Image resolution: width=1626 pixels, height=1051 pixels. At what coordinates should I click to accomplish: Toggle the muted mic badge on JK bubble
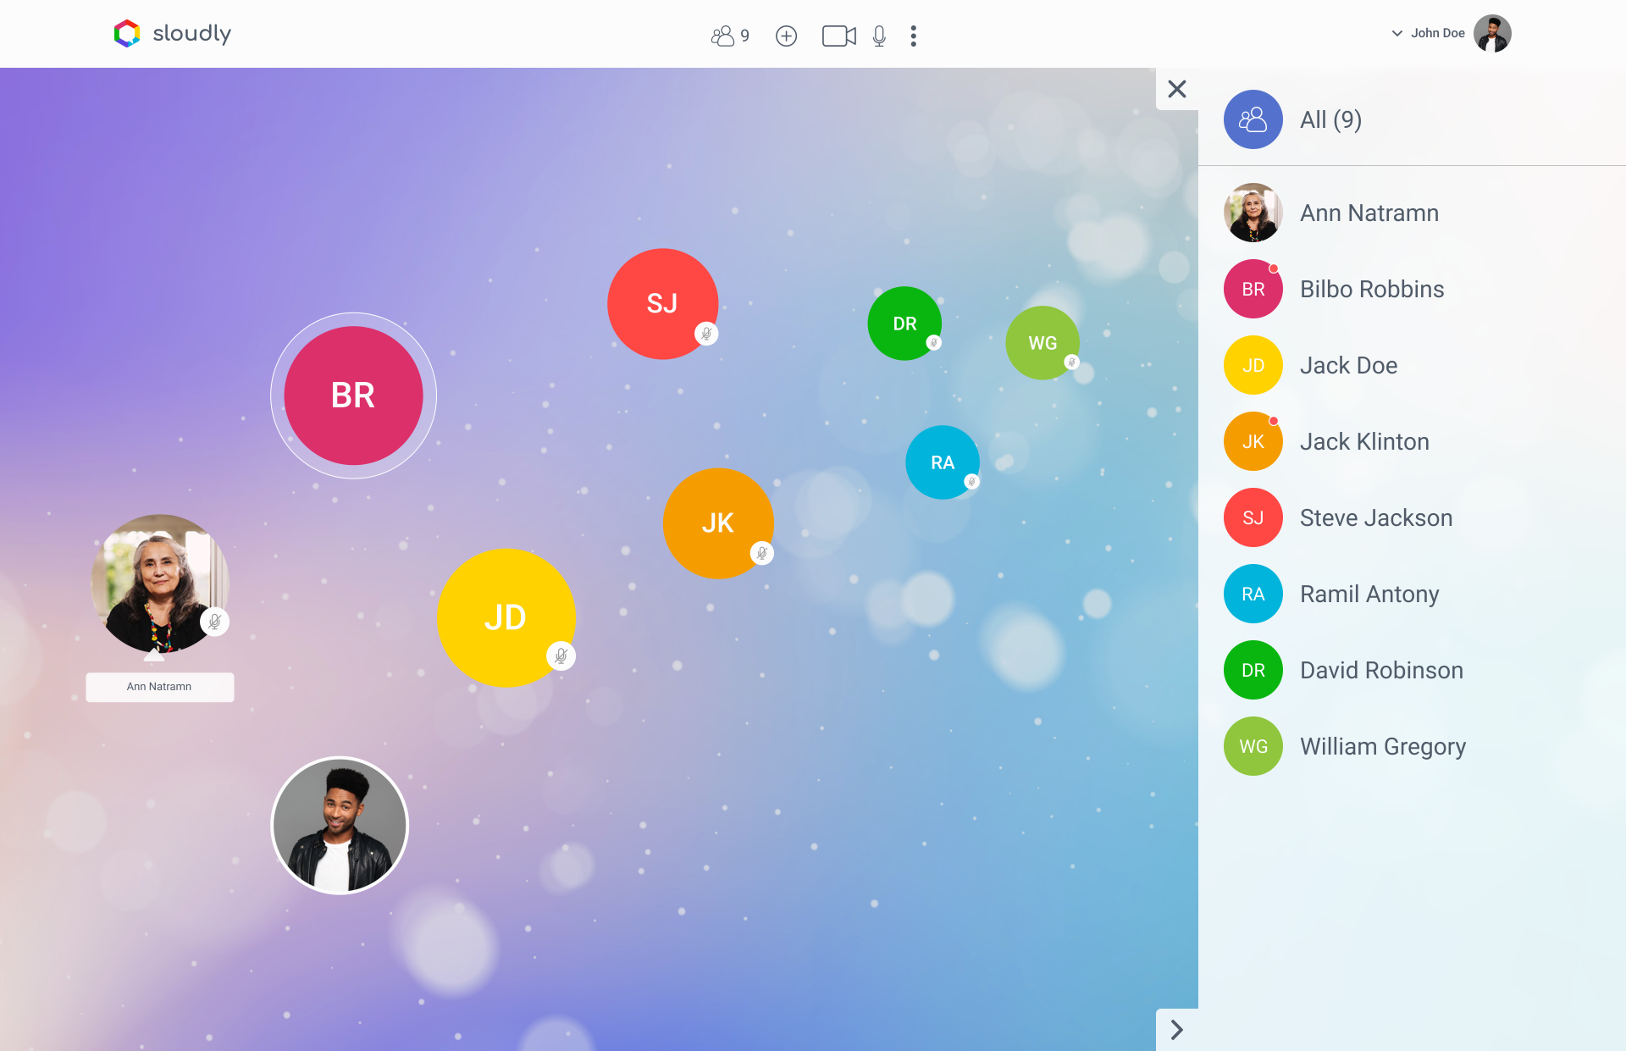click(762, 554)
